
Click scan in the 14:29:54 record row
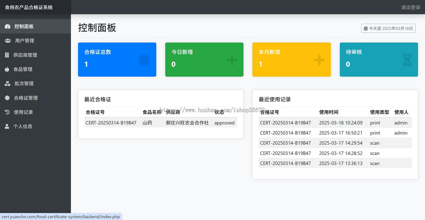click(x=375, y=143)
